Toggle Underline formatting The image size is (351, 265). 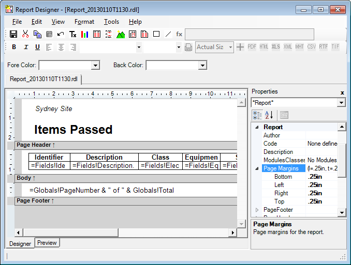coord(37,47)
